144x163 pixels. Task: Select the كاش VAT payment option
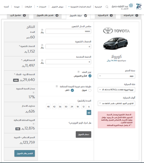tap(72, 90)
